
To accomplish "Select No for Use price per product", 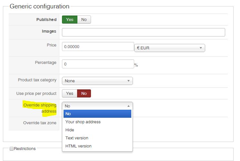I will [x=84, y=94].
